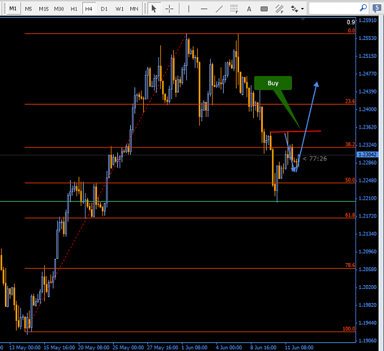Click the 61.8 Fibonacci level label
384x351 pixels.
tap(350, 215)
